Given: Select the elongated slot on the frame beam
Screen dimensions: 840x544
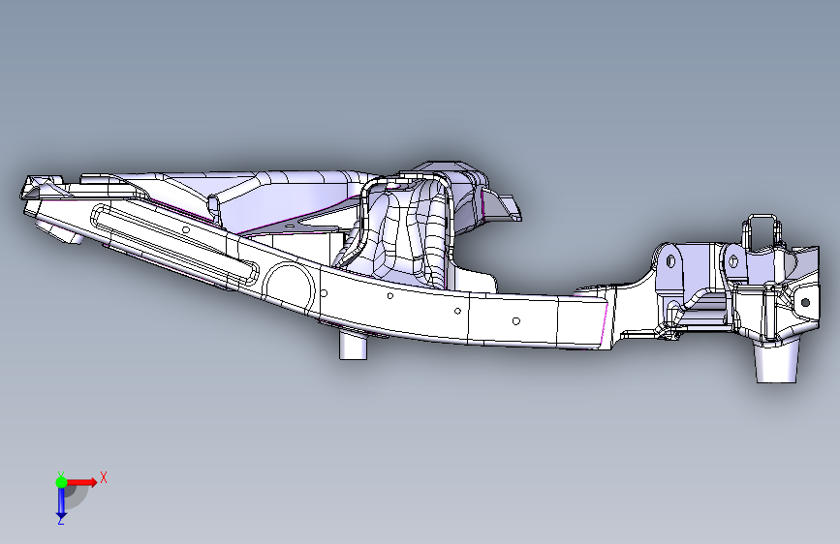Looking at the screenshot, I should [174, 243].
